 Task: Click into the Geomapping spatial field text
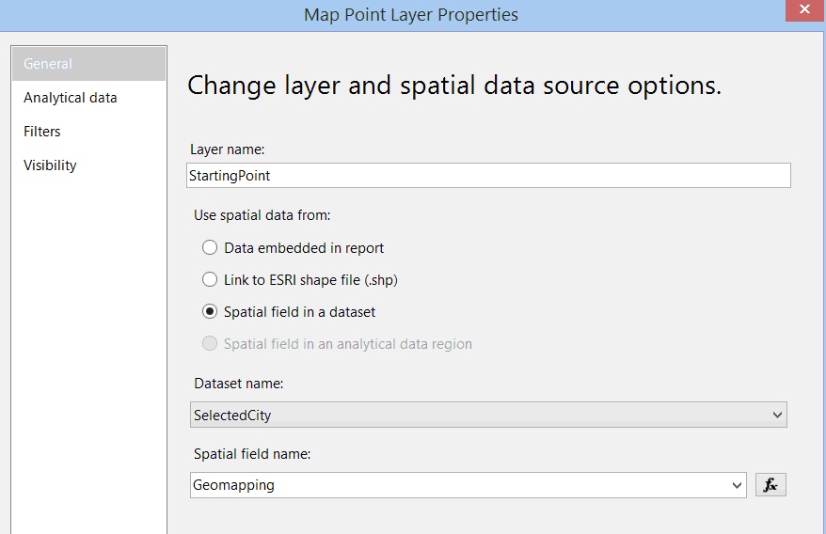click(452, 485)
